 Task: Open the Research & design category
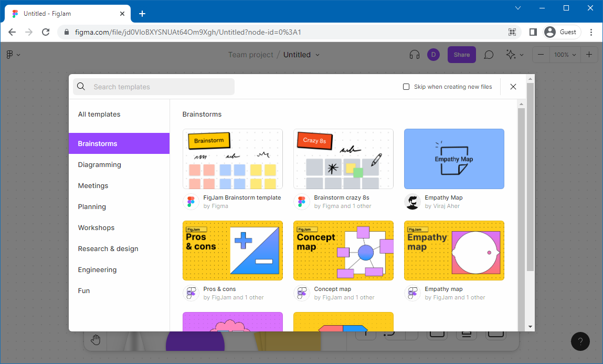108,248
